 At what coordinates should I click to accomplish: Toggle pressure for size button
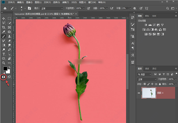click(x=141, y=8)
